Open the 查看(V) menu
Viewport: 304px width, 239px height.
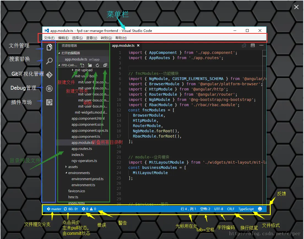click(x=91, y=38)
